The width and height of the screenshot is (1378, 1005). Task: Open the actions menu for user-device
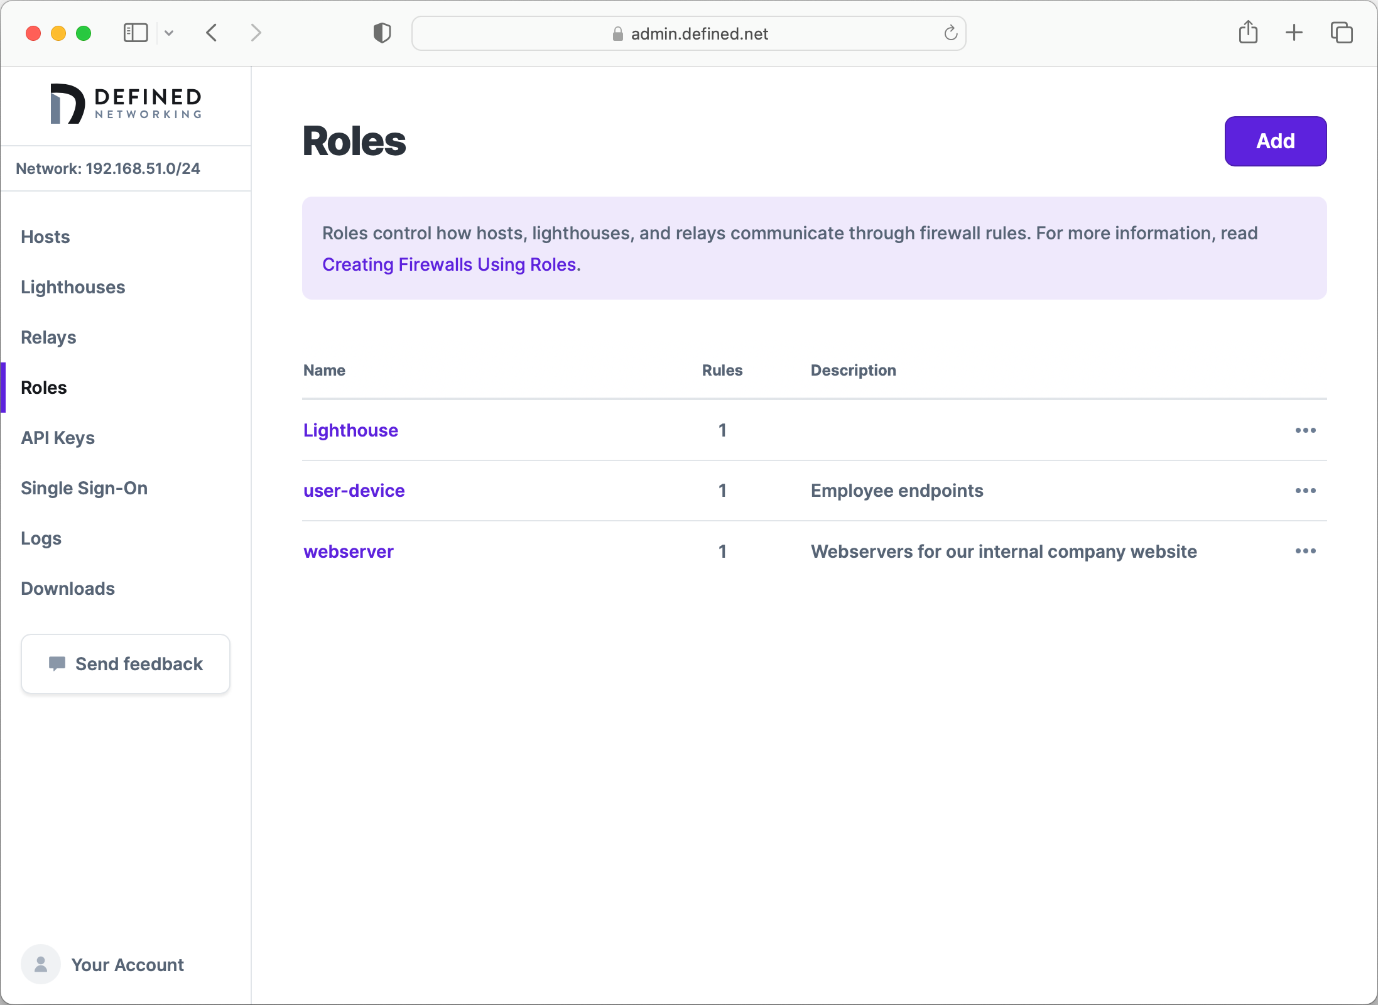pyautogui.click(x=1305, y=491)
